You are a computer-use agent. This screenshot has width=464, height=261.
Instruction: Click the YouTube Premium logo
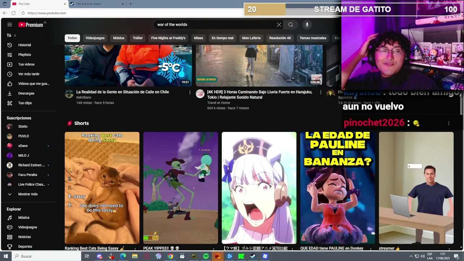click(x=31, y=25)
